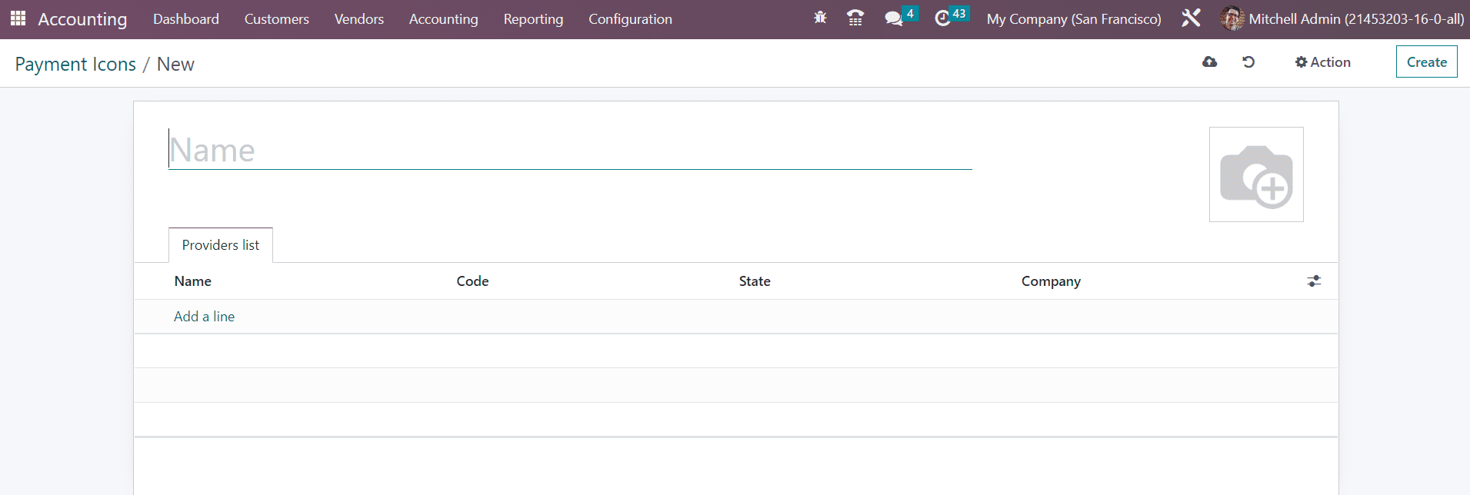Upload an image via the camera placeholder

[x=1256, y=174]
